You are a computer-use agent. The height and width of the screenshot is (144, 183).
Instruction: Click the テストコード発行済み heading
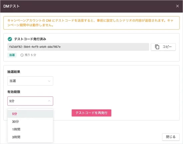30,39
